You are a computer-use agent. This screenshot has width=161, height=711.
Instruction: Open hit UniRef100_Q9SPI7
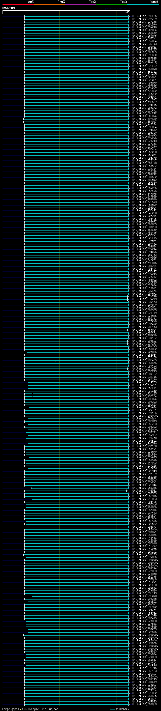click(144, 47)
